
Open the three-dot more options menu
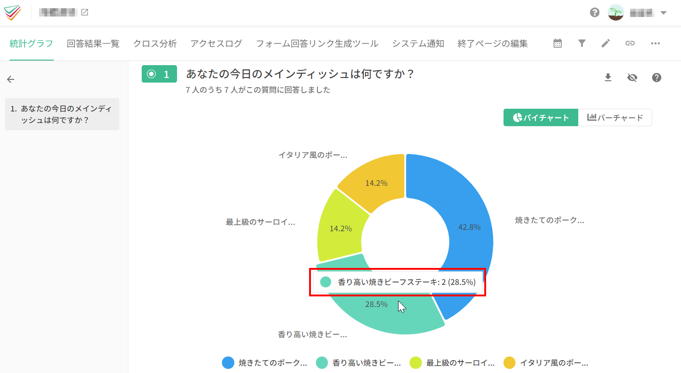[x=655, y=43]
